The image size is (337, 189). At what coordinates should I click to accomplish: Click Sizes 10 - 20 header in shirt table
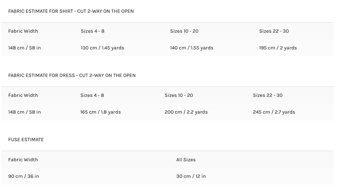click(184, 31)
